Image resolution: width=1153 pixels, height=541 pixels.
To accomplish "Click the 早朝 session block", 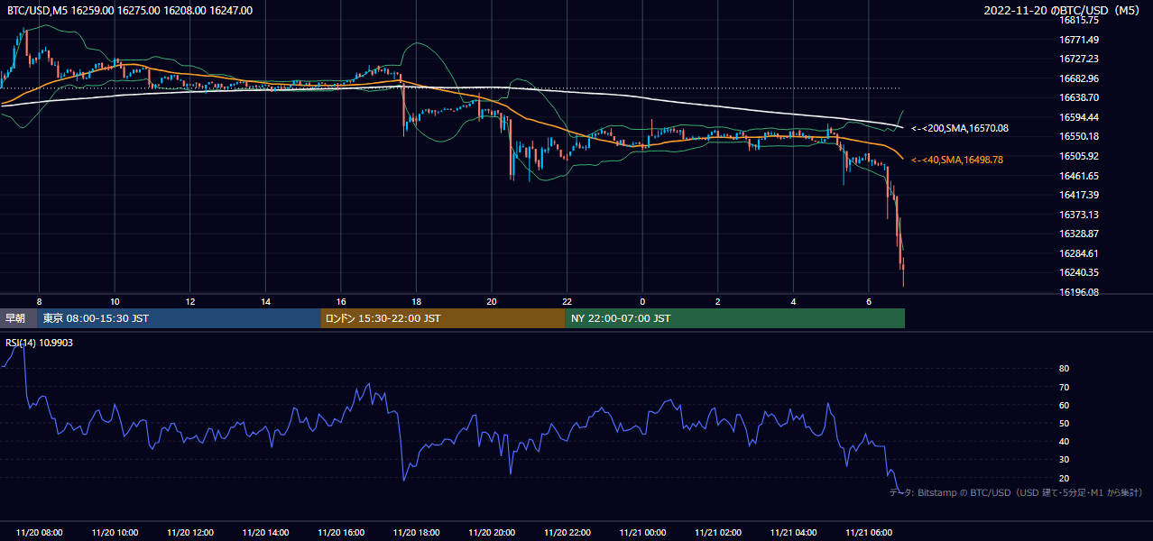I will (x=19, y=318).
